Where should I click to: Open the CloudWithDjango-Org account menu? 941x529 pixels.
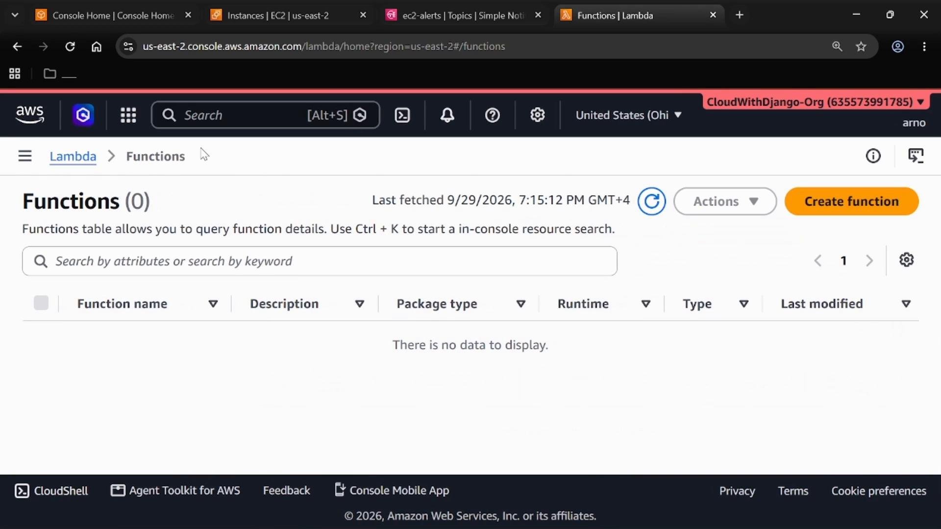816,102
